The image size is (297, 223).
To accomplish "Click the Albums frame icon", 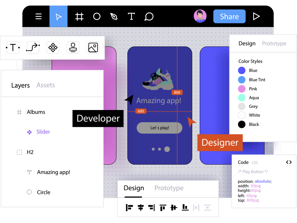I will (x=19, y=112).
